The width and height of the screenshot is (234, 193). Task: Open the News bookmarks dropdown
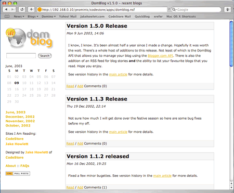[x=19, y=17]
